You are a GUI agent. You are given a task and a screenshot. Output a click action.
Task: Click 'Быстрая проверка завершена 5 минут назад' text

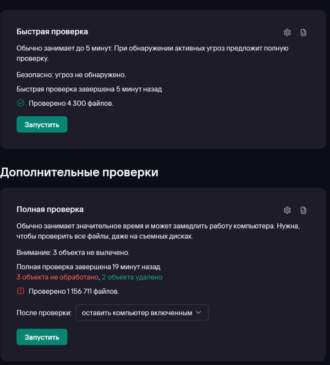coord(89,89)
